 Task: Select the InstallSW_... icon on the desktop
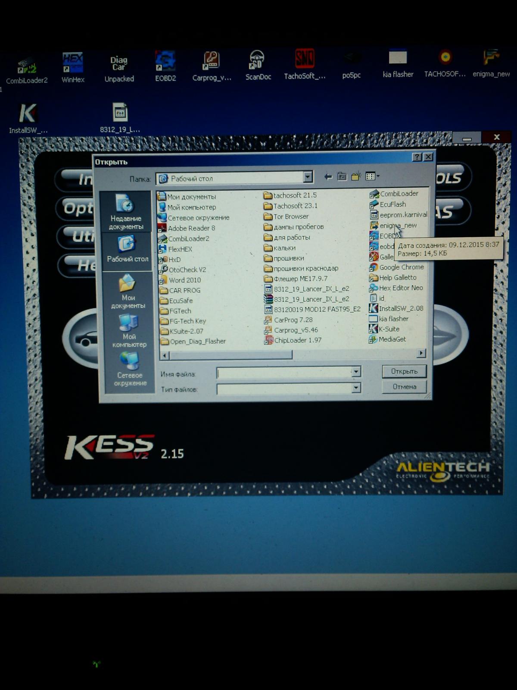pyautogui.click(x=28, y=119)
